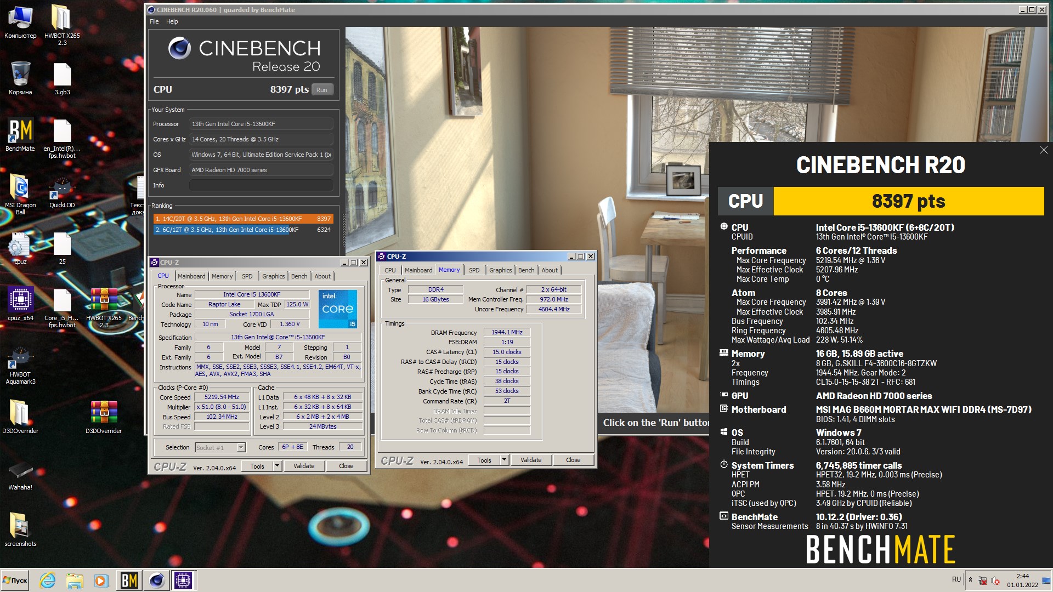The image size is (1053, 592).
Task: Select the en_Intel(R) fps.hwbot file
Action: pos(62,138)
